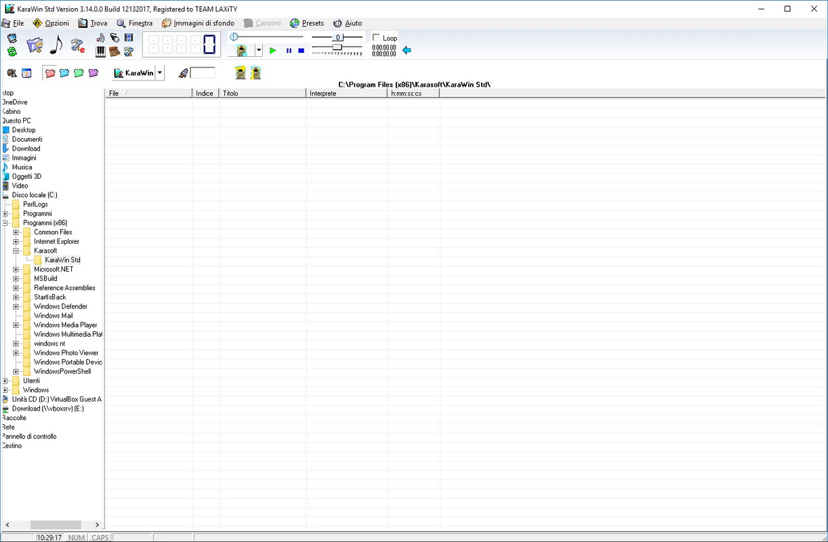Image resolution: width=828 pixels, height=542 pixels.
Task: Click the slider with tick marks
Action: [x=337, y=49]
